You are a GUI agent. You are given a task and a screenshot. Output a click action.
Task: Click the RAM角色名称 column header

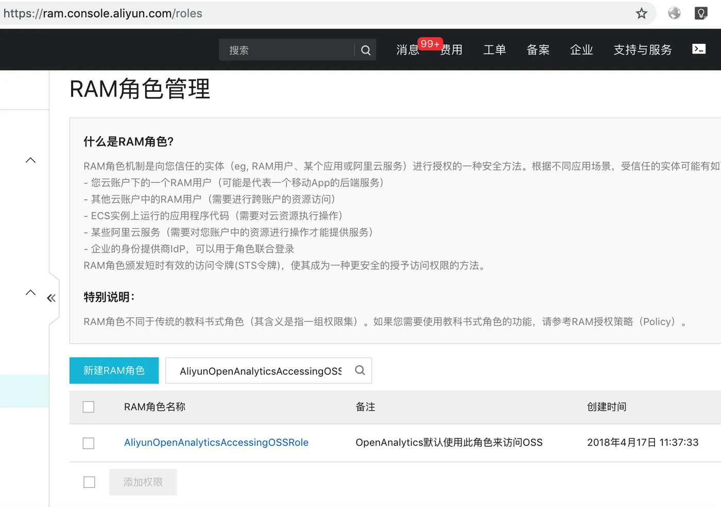(154, 407)
